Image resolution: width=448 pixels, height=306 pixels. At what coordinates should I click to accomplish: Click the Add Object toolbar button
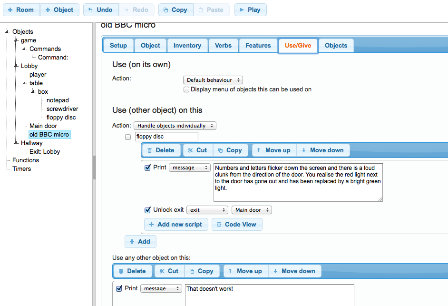[59, 10]
